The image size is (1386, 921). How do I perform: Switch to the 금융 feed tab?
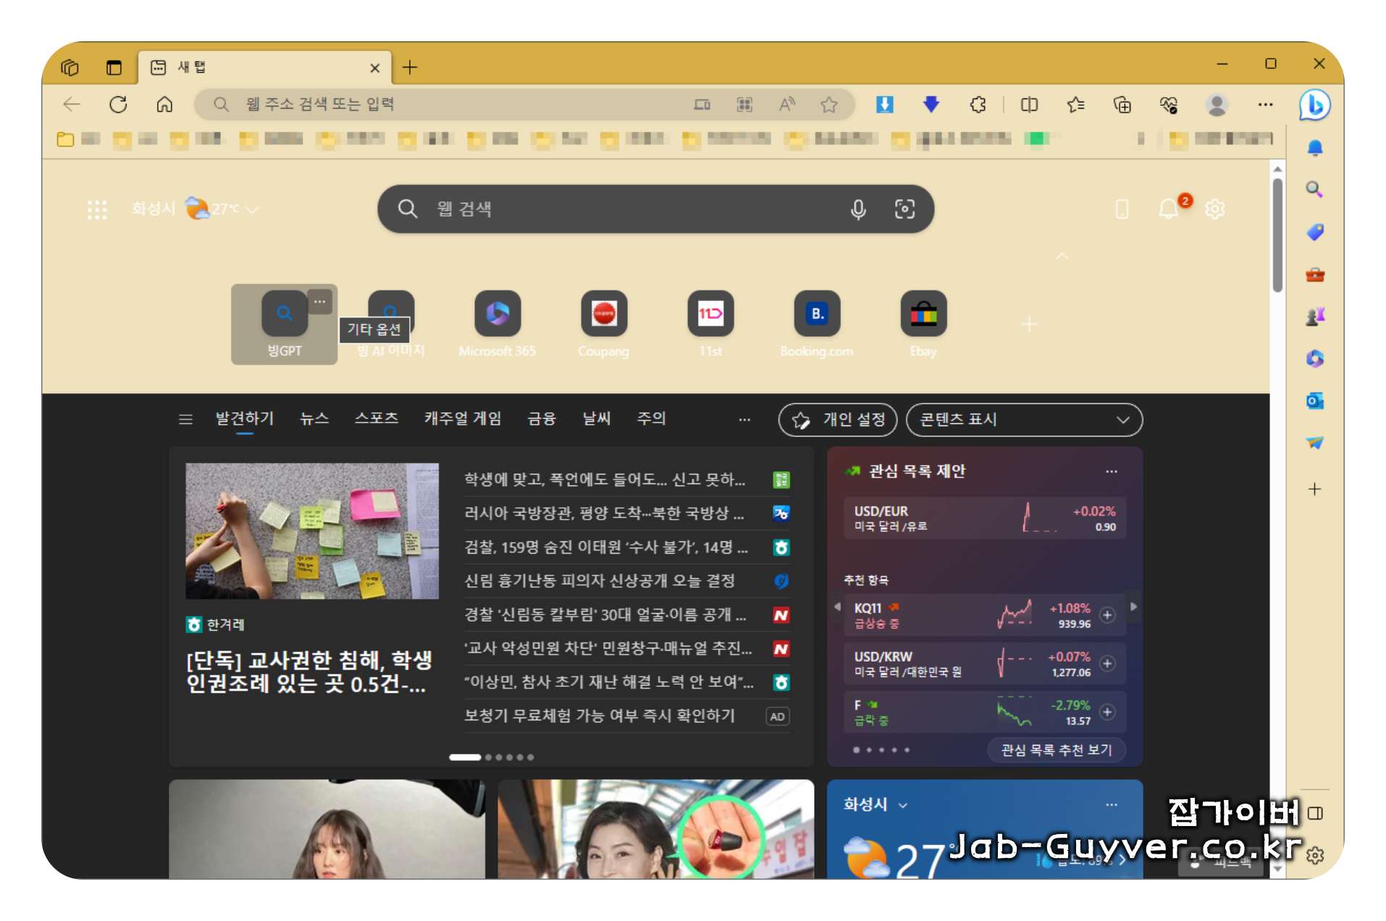(x=540, y=419)
